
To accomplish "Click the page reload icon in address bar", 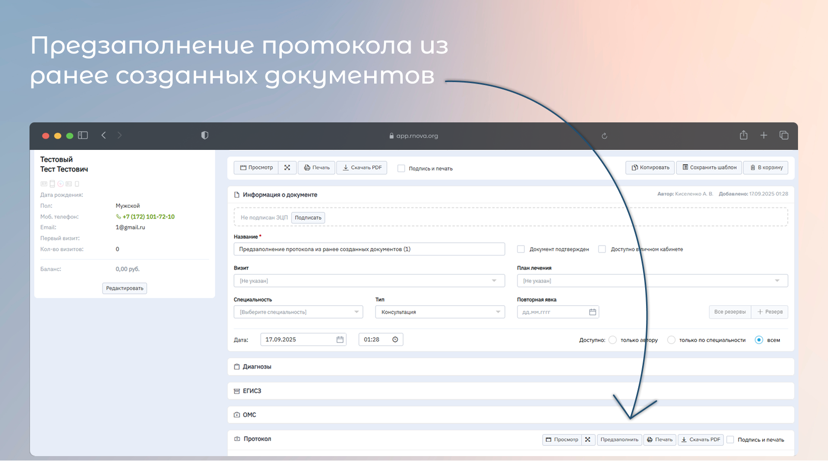I will click(x=604, y=136).
